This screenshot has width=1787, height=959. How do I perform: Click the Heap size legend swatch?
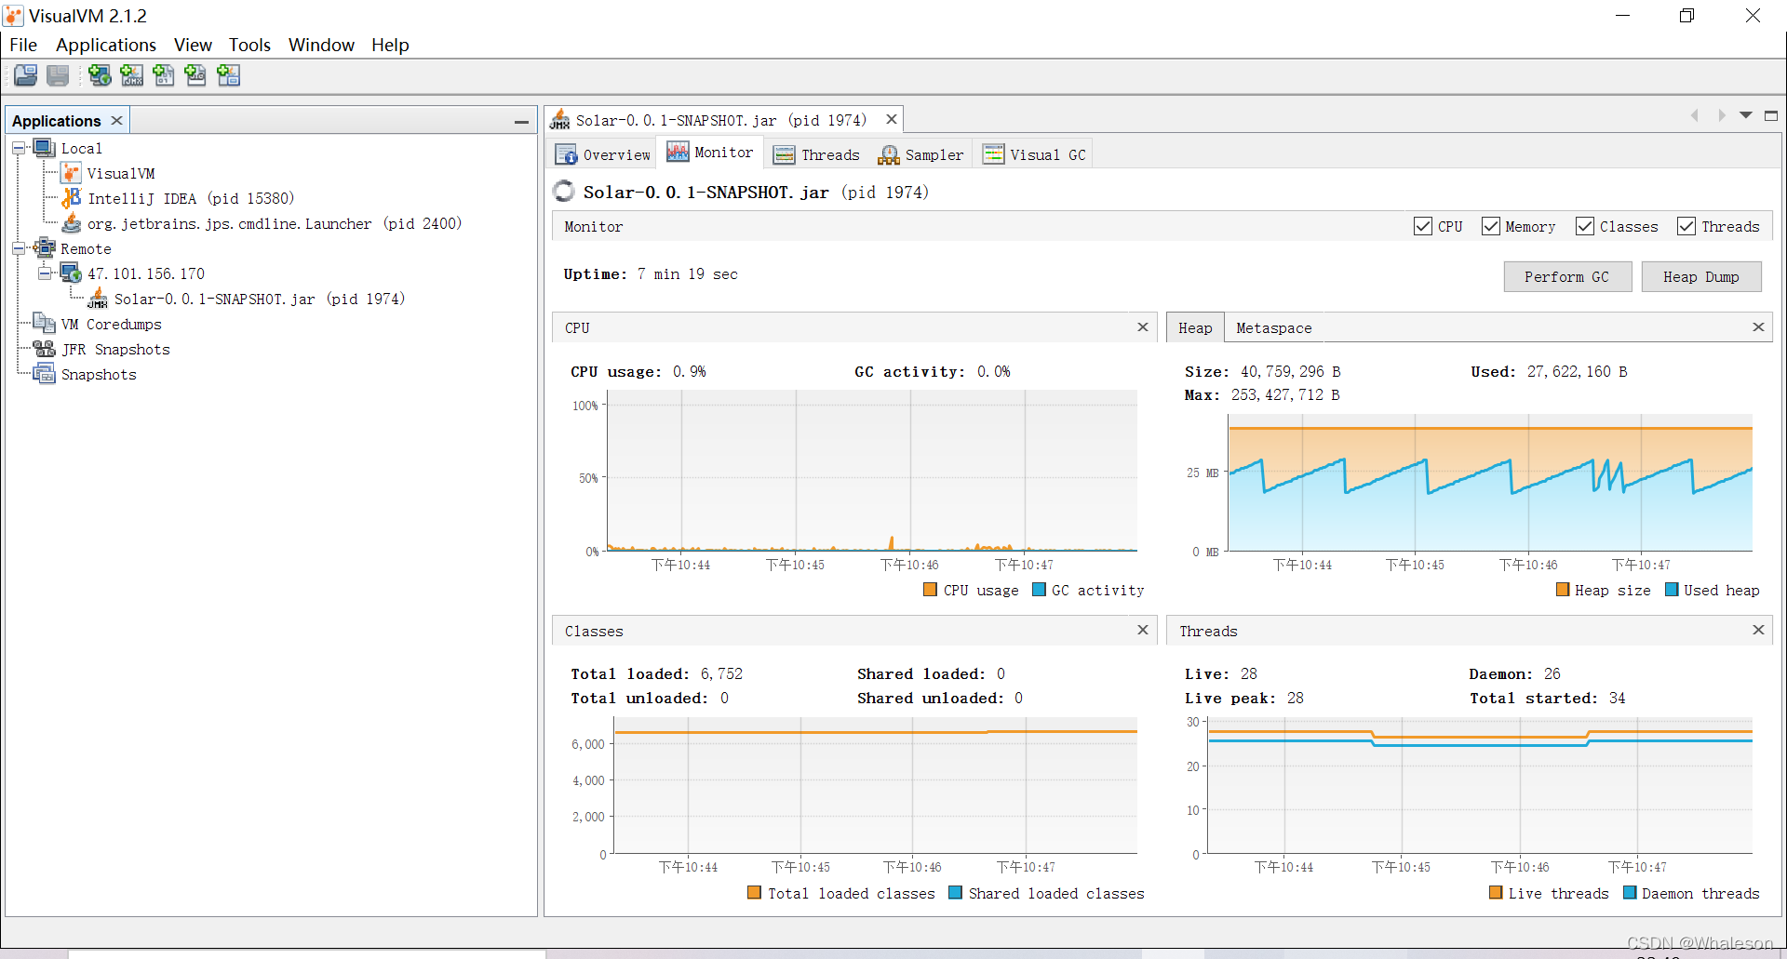[1563, 590]
